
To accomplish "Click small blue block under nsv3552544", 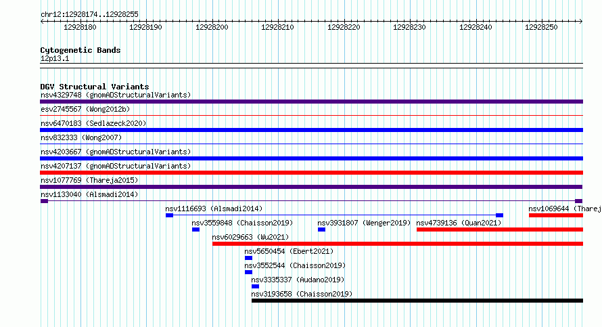I will pyautogui.click(x=248, y=272).
